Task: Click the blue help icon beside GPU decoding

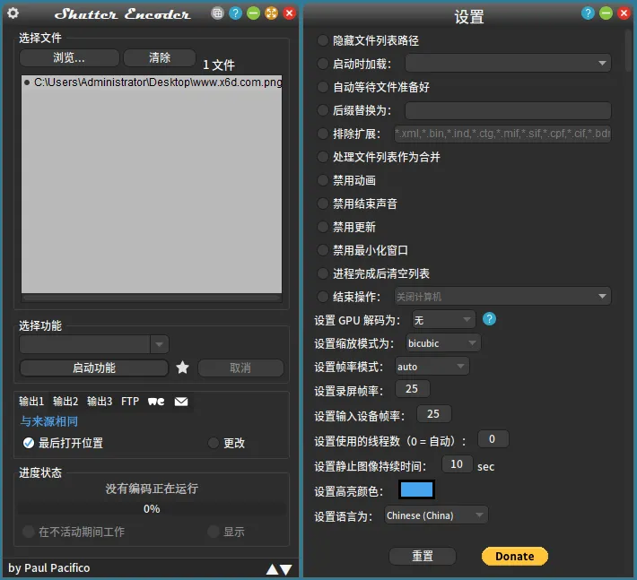Action: click(490, 319)
